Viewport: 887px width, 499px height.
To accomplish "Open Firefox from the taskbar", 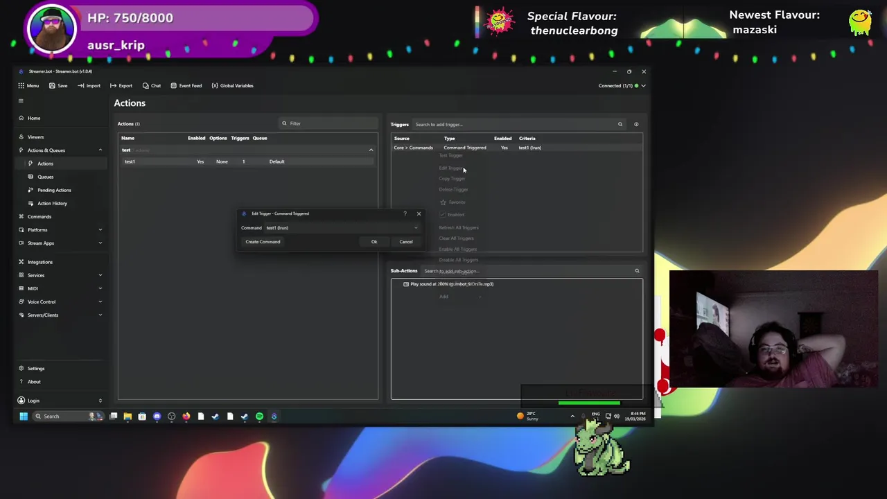I will coord(186,417).
